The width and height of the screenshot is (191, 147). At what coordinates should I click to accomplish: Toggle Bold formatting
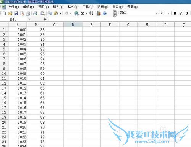175,13
